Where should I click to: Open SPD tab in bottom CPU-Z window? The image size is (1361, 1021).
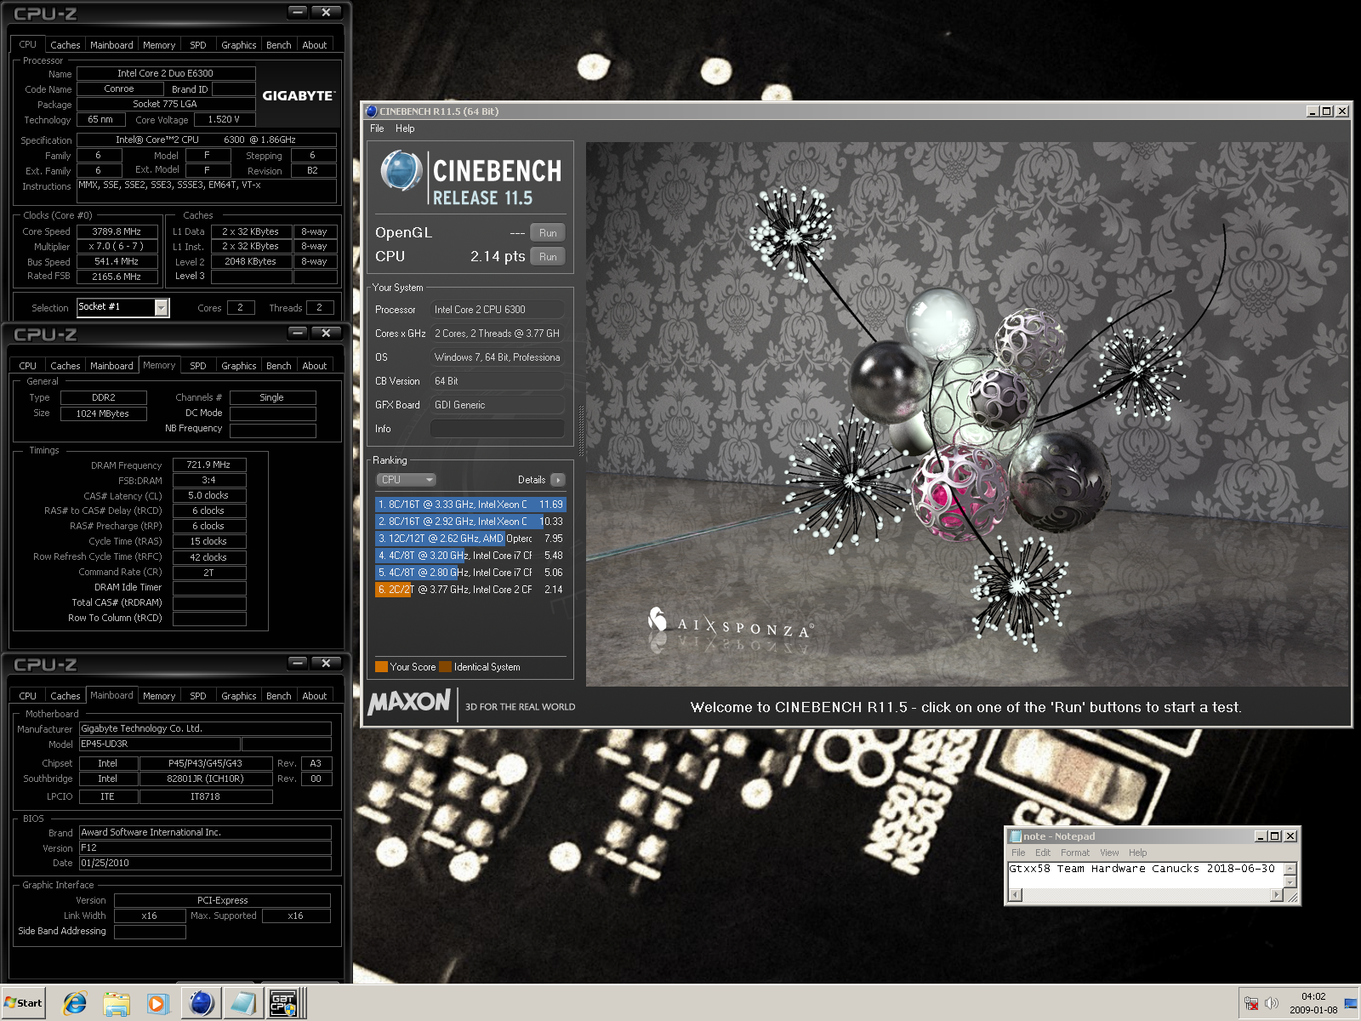[198, 696]
